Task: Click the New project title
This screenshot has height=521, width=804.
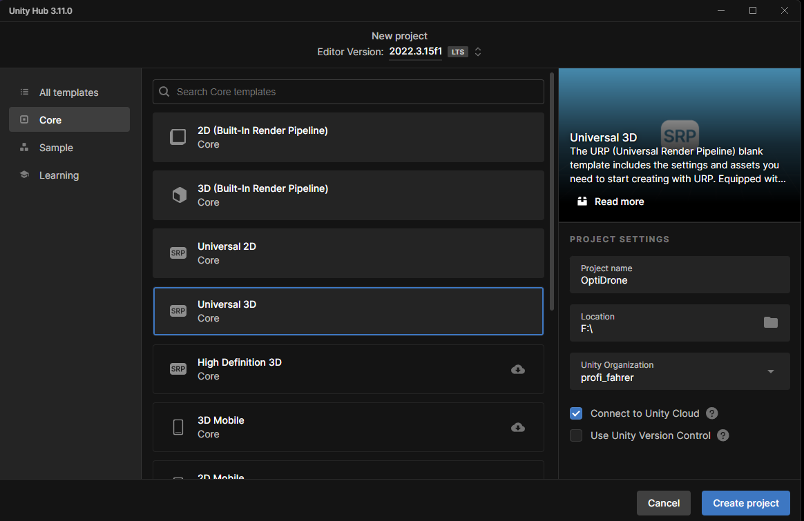Action: [x=399, y=36]
